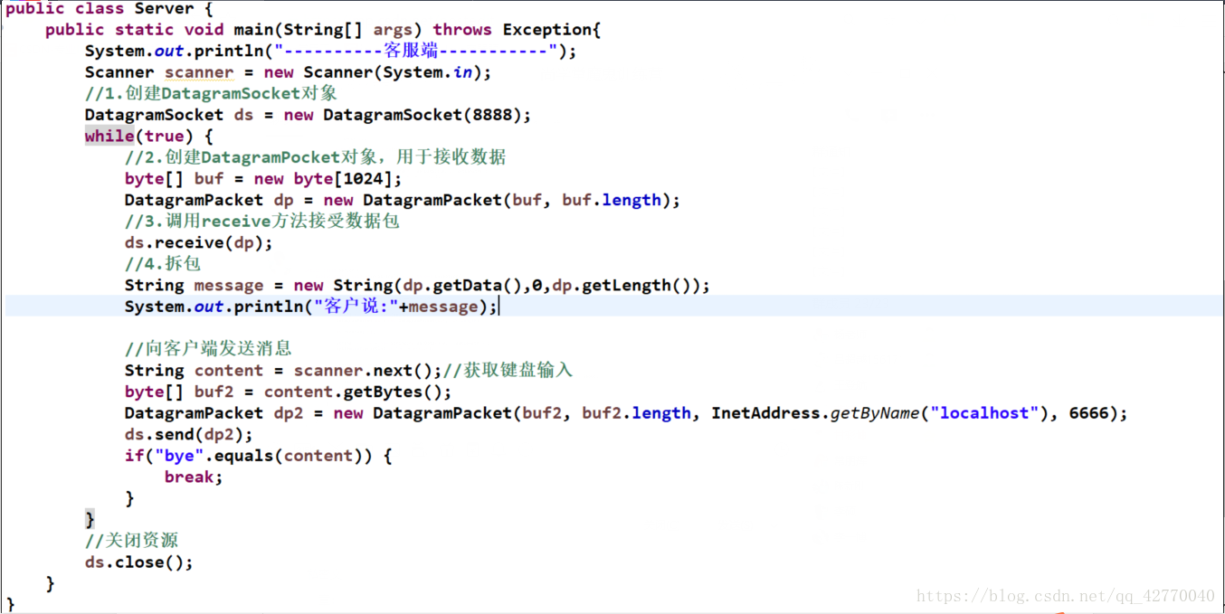The width and height of the screenshot is (1225, 614).
Task: Click the break keyword
Action: point(189,477)
